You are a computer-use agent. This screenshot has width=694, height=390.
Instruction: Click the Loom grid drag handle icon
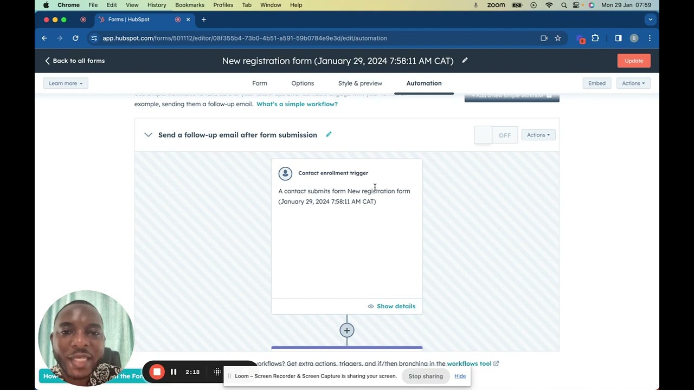pyautogui.click(x=217, y=372)
